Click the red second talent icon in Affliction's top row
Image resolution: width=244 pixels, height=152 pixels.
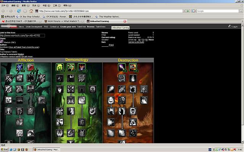(30, 67)
